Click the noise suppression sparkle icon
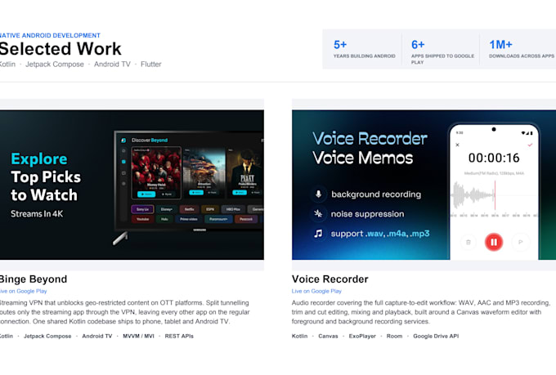The width and height of the screenshot is (556, 375). tap(318, 214)
